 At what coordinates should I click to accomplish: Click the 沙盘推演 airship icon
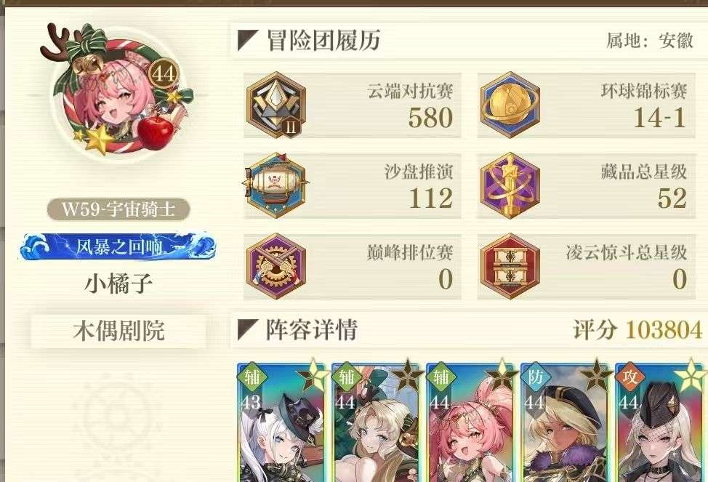tap(276, 185)
